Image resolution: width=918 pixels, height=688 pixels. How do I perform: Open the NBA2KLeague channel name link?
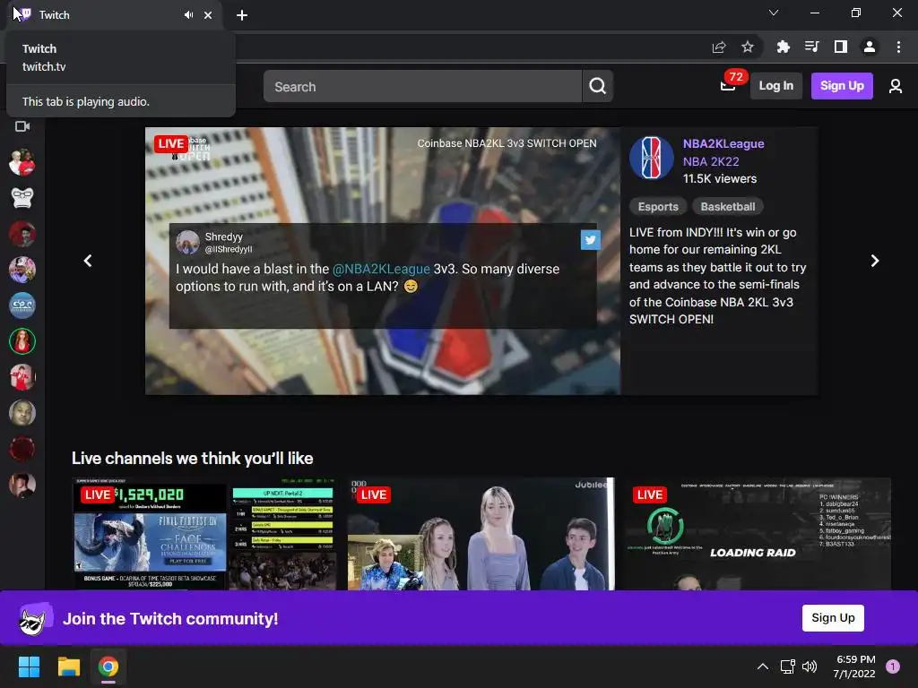(723, 144)
